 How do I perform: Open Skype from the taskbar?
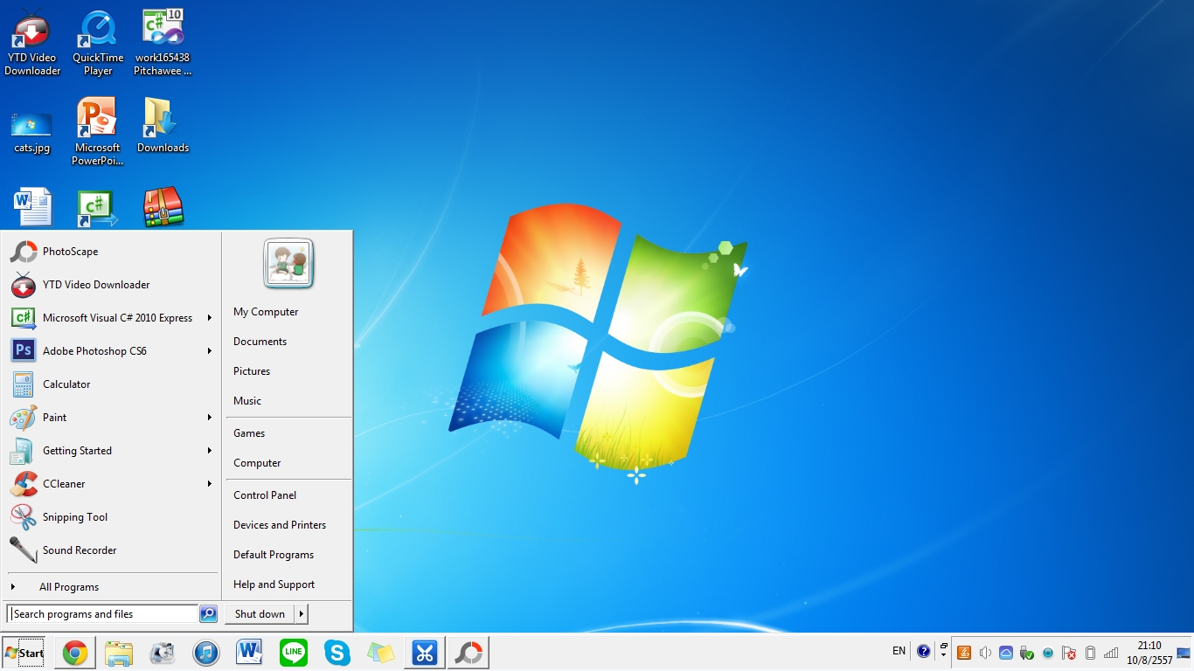[x=337, y=653]
